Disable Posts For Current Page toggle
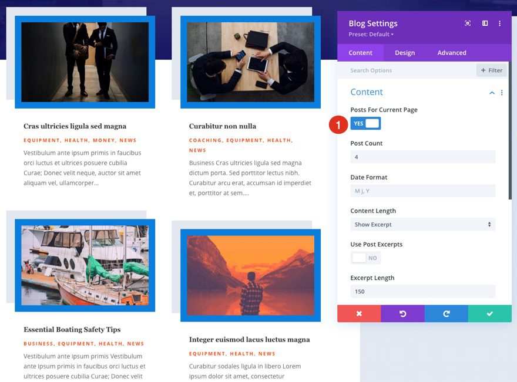This screenshot has width=517, height=382. pyautogui.click(x=365, y=124)
